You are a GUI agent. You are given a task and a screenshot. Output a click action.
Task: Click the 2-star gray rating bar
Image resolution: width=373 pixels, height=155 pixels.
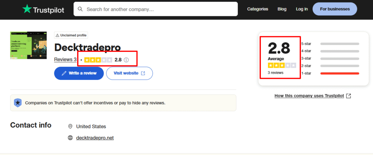click(x=340, y=66)
